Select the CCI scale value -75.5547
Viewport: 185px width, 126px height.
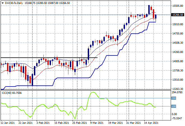tap(177, 118)
